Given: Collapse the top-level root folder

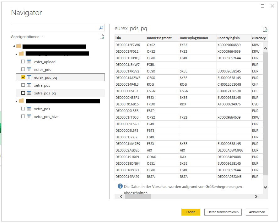Looking at the screenshot, I should coord(14,46).
